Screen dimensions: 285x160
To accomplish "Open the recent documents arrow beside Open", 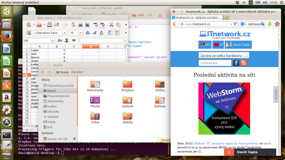I will tap(44, 25).
